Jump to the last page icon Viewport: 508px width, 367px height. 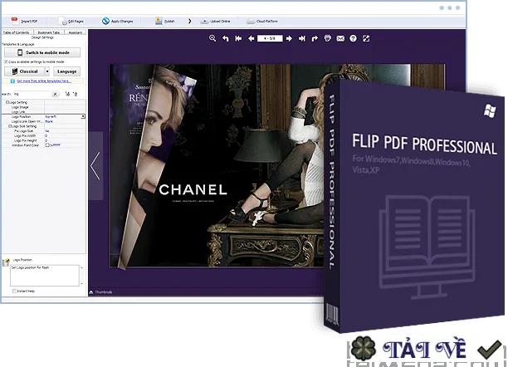[302, 38]
